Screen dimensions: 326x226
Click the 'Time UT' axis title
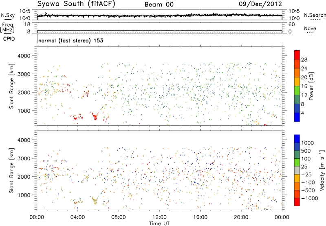[159, 224]
